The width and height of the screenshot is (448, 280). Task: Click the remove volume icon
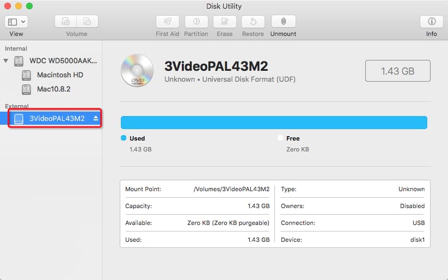[87, 22]
